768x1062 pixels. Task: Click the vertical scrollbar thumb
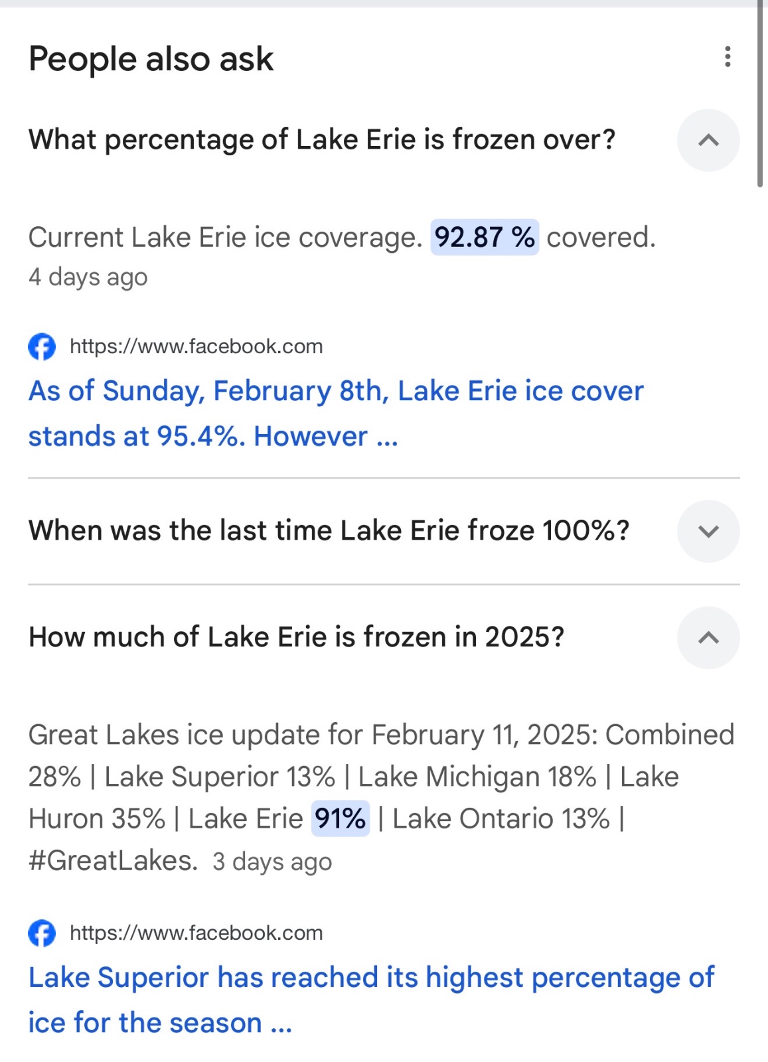pyautogui.click(x=761, y=93)
